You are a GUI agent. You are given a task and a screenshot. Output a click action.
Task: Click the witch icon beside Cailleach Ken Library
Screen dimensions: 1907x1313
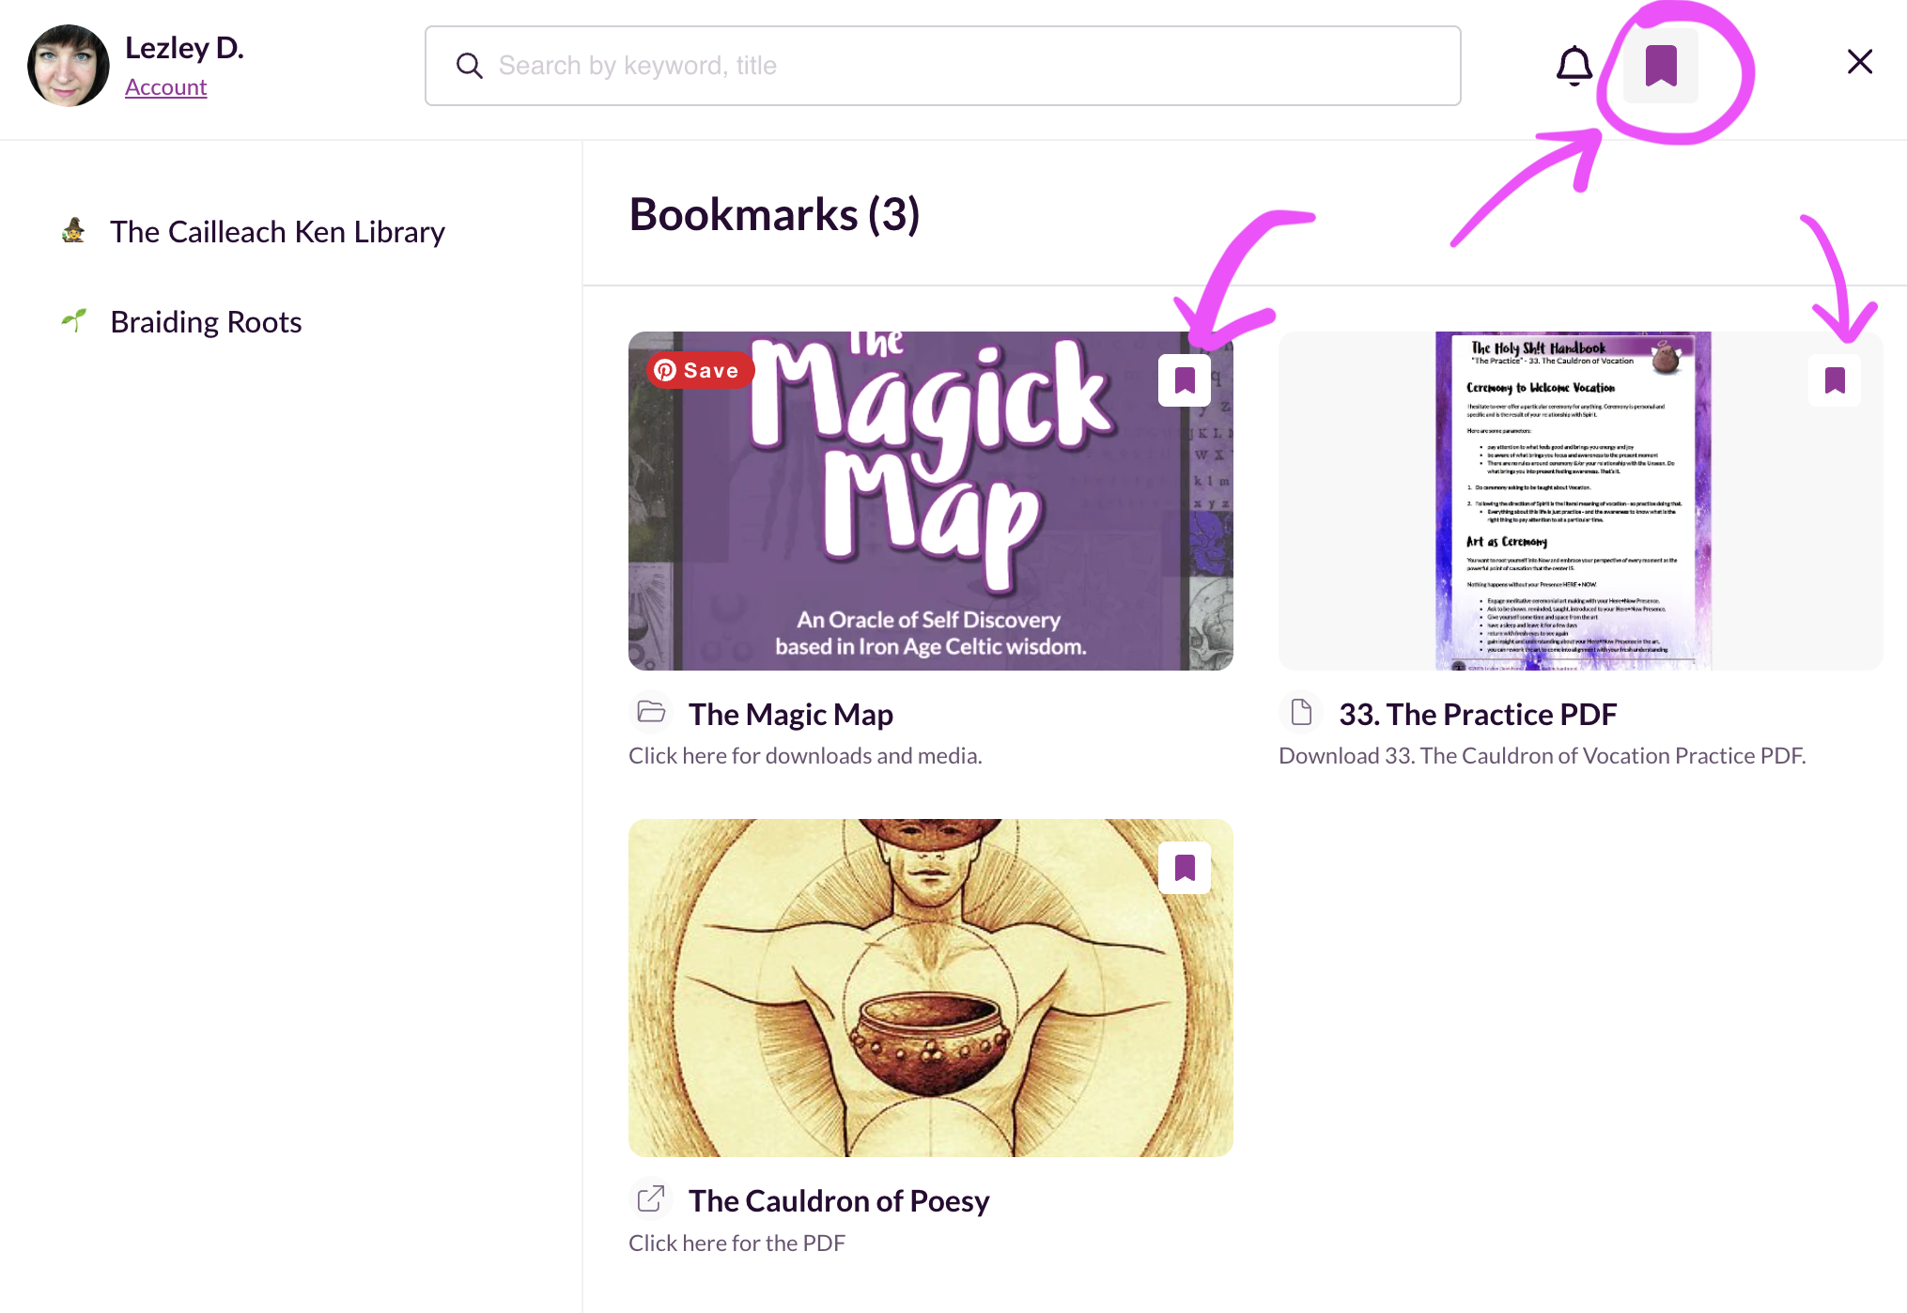73,230
